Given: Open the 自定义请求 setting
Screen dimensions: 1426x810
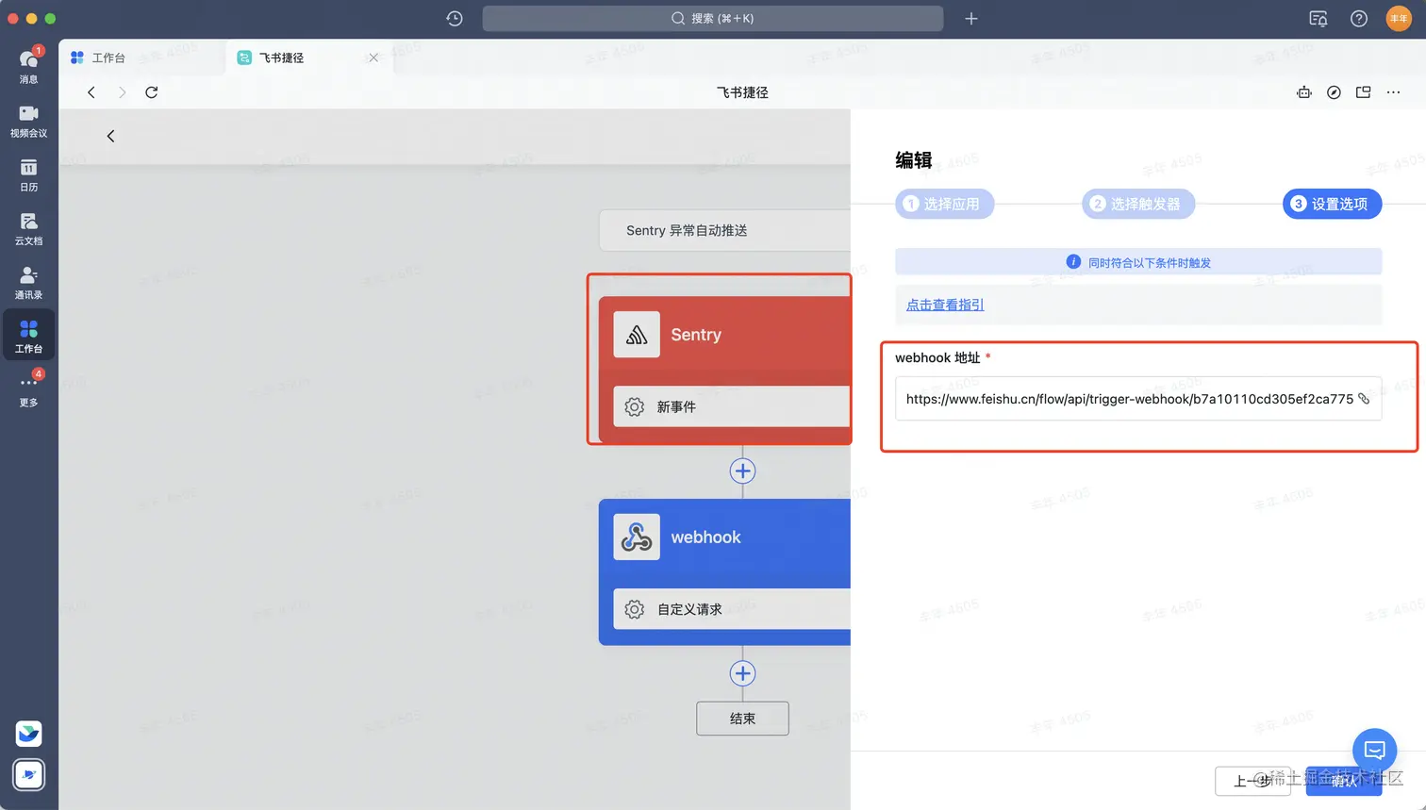Looking at the screenshot, I should 732,609.
